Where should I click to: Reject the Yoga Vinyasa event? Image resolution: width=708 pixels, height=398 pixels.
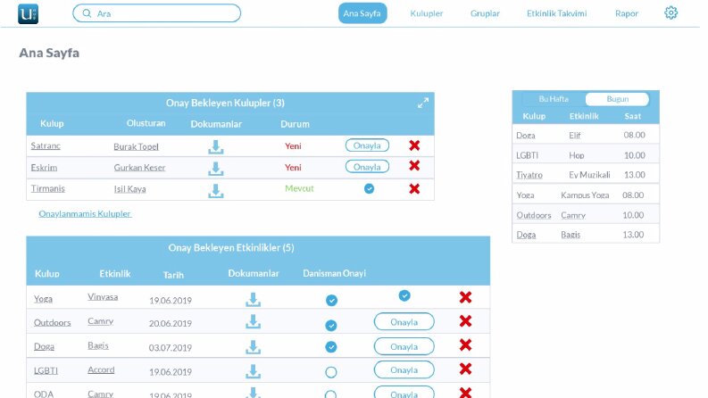click(x=465, y=297)
